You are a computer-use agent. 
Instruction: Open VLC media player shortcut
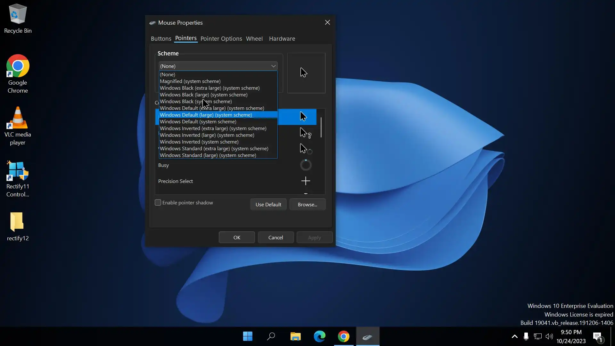pos(18,119)
